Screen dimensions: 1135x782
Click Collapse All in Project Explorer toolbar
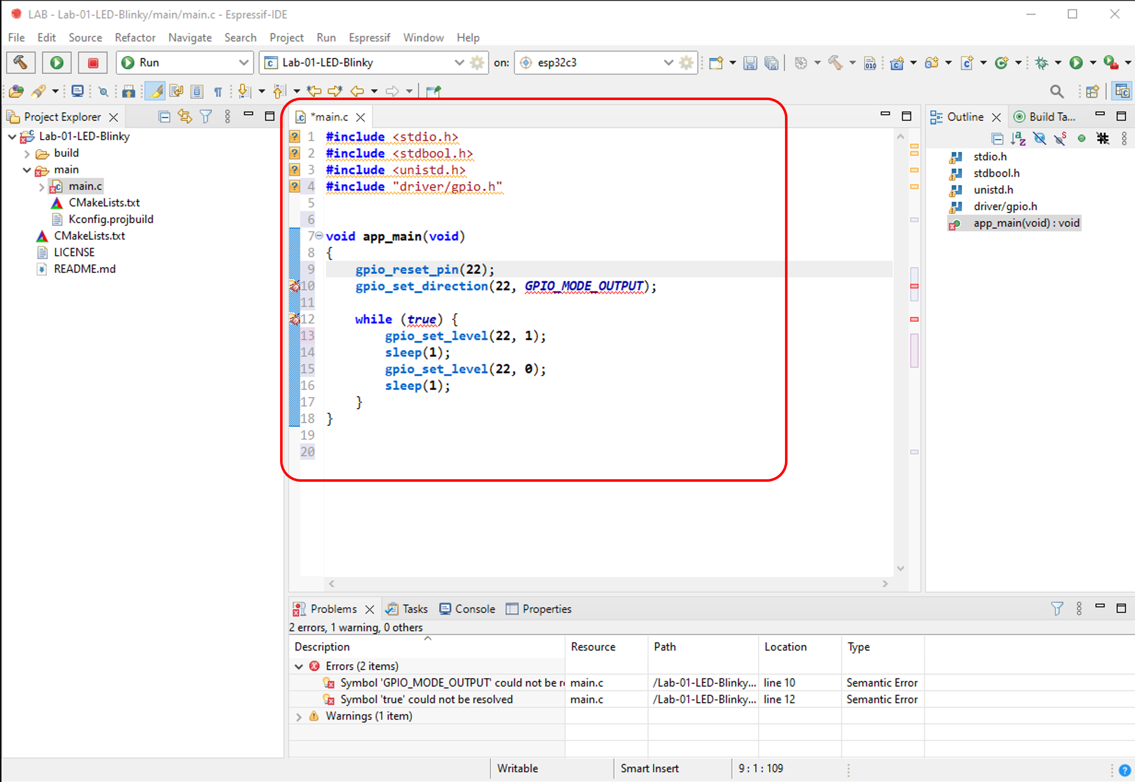164,117
